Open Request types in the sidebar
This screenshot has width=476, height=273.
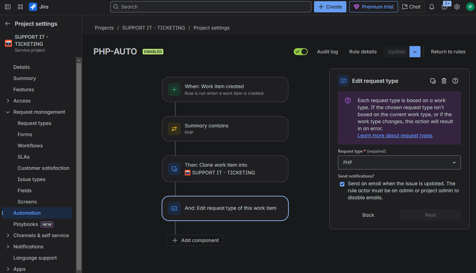pyautogui.click(x=34, y=123)
